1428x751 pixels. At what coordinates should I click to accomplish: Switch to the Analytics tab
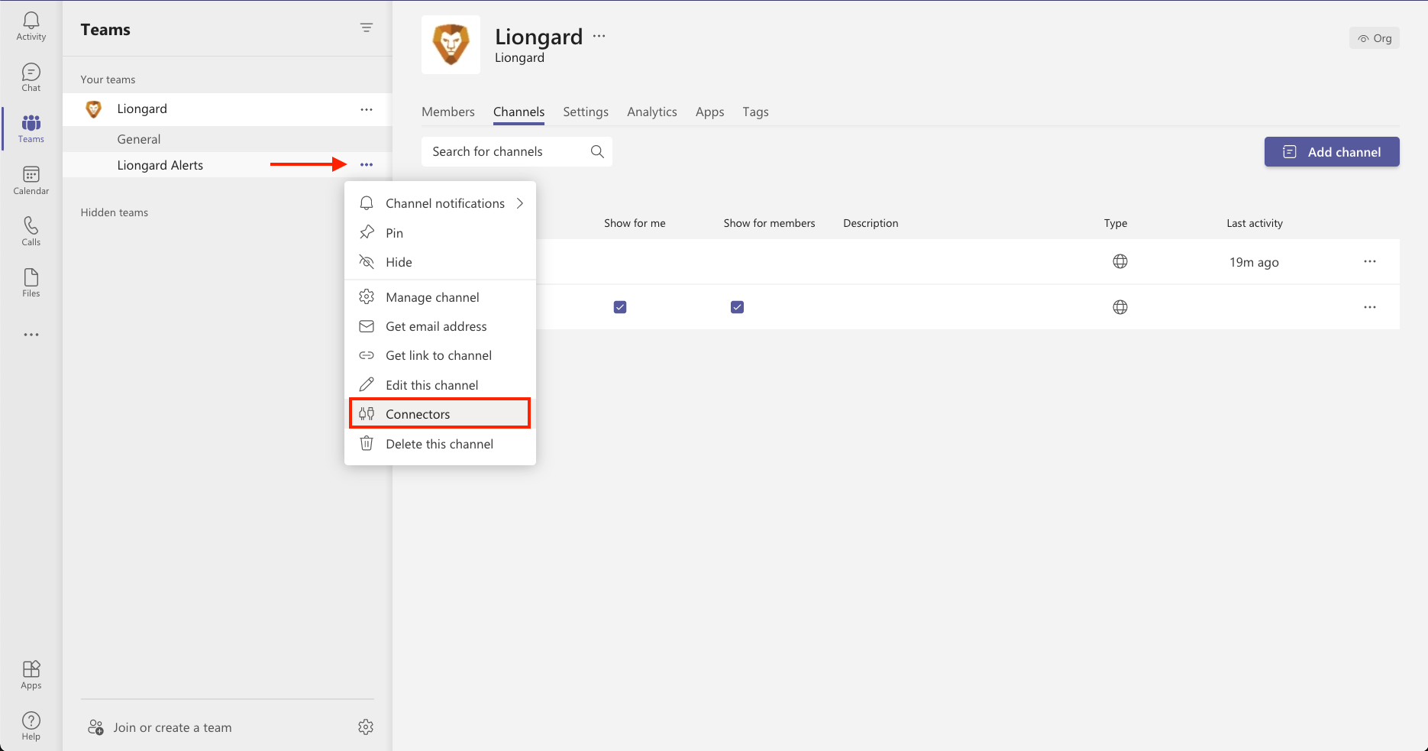pyautogui.click(x=652, y=112)
